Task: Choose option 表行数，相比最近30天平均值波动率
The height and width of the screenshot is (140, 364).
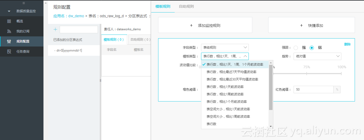Action: pos(235,79)
